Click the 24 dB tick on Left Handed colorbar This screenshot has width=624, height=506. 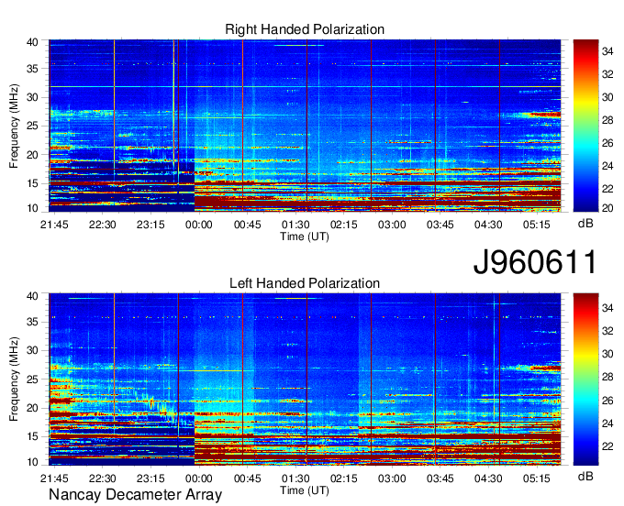(607, 423)
